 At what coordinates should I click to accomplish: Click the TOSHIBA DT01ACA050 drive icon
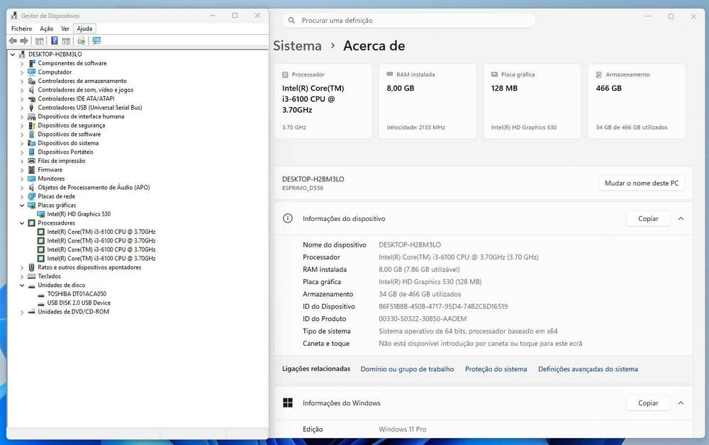(x=41, y=294)
